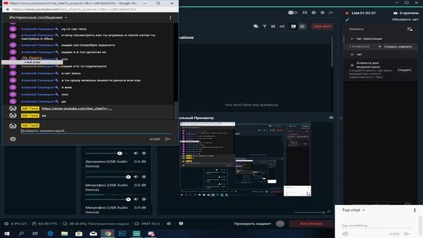Open Windows search from the taskbar
The width and height of the screenshot is (423, 238).
(x=21, y=233)
